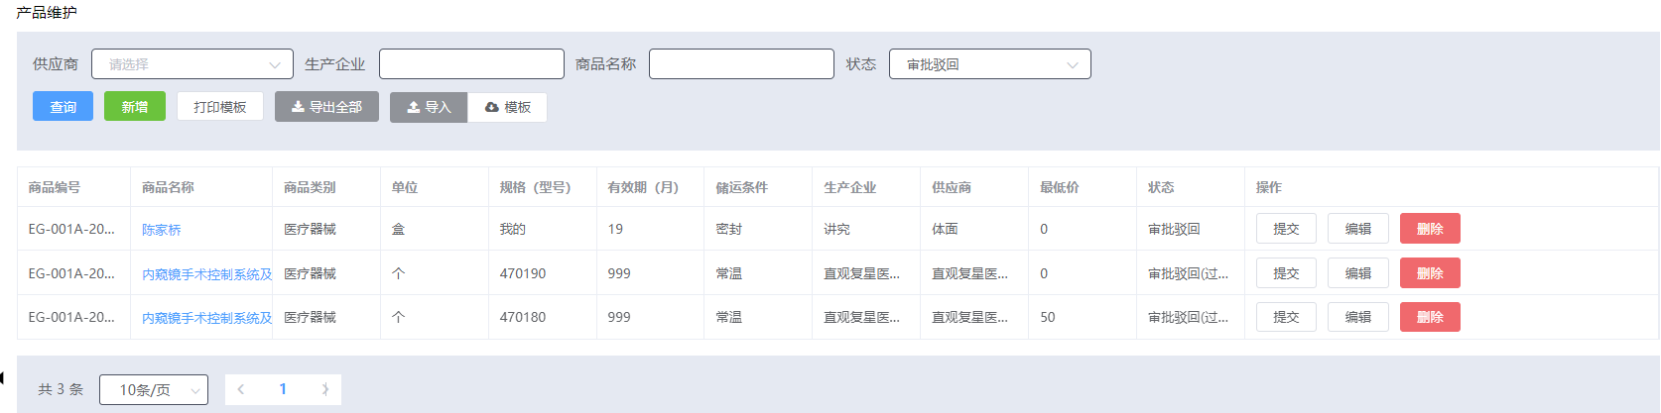
Task: Go to the next page arrow
Action: (324, 389)
